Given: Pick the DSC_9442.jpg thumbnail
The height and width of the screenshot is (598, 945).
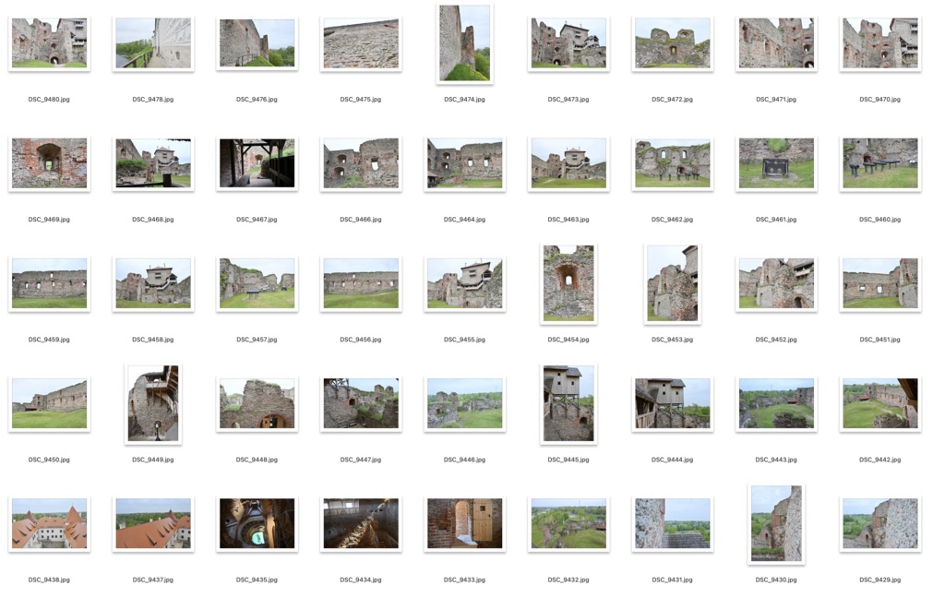Looking at the screenshot, I should click(x=879, y=403).
